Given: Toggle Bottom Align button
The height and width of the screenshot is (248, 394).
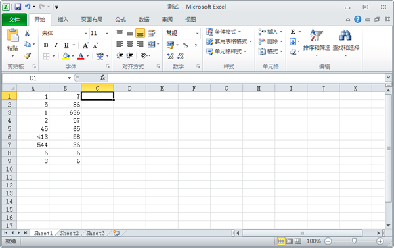Looking at the screenshot, I should pos(141,33).
